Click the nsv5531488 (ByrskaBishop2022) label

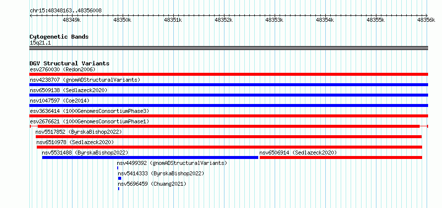[85, 153]
